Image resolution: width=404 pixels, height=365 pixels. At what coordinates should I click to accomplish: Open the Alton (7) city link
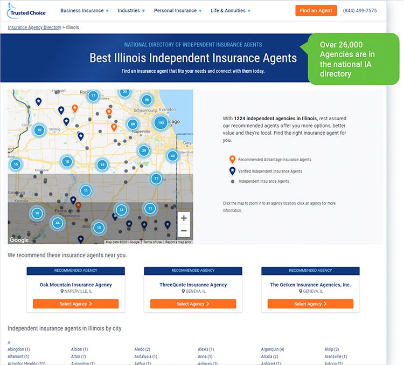click(78, 356)
